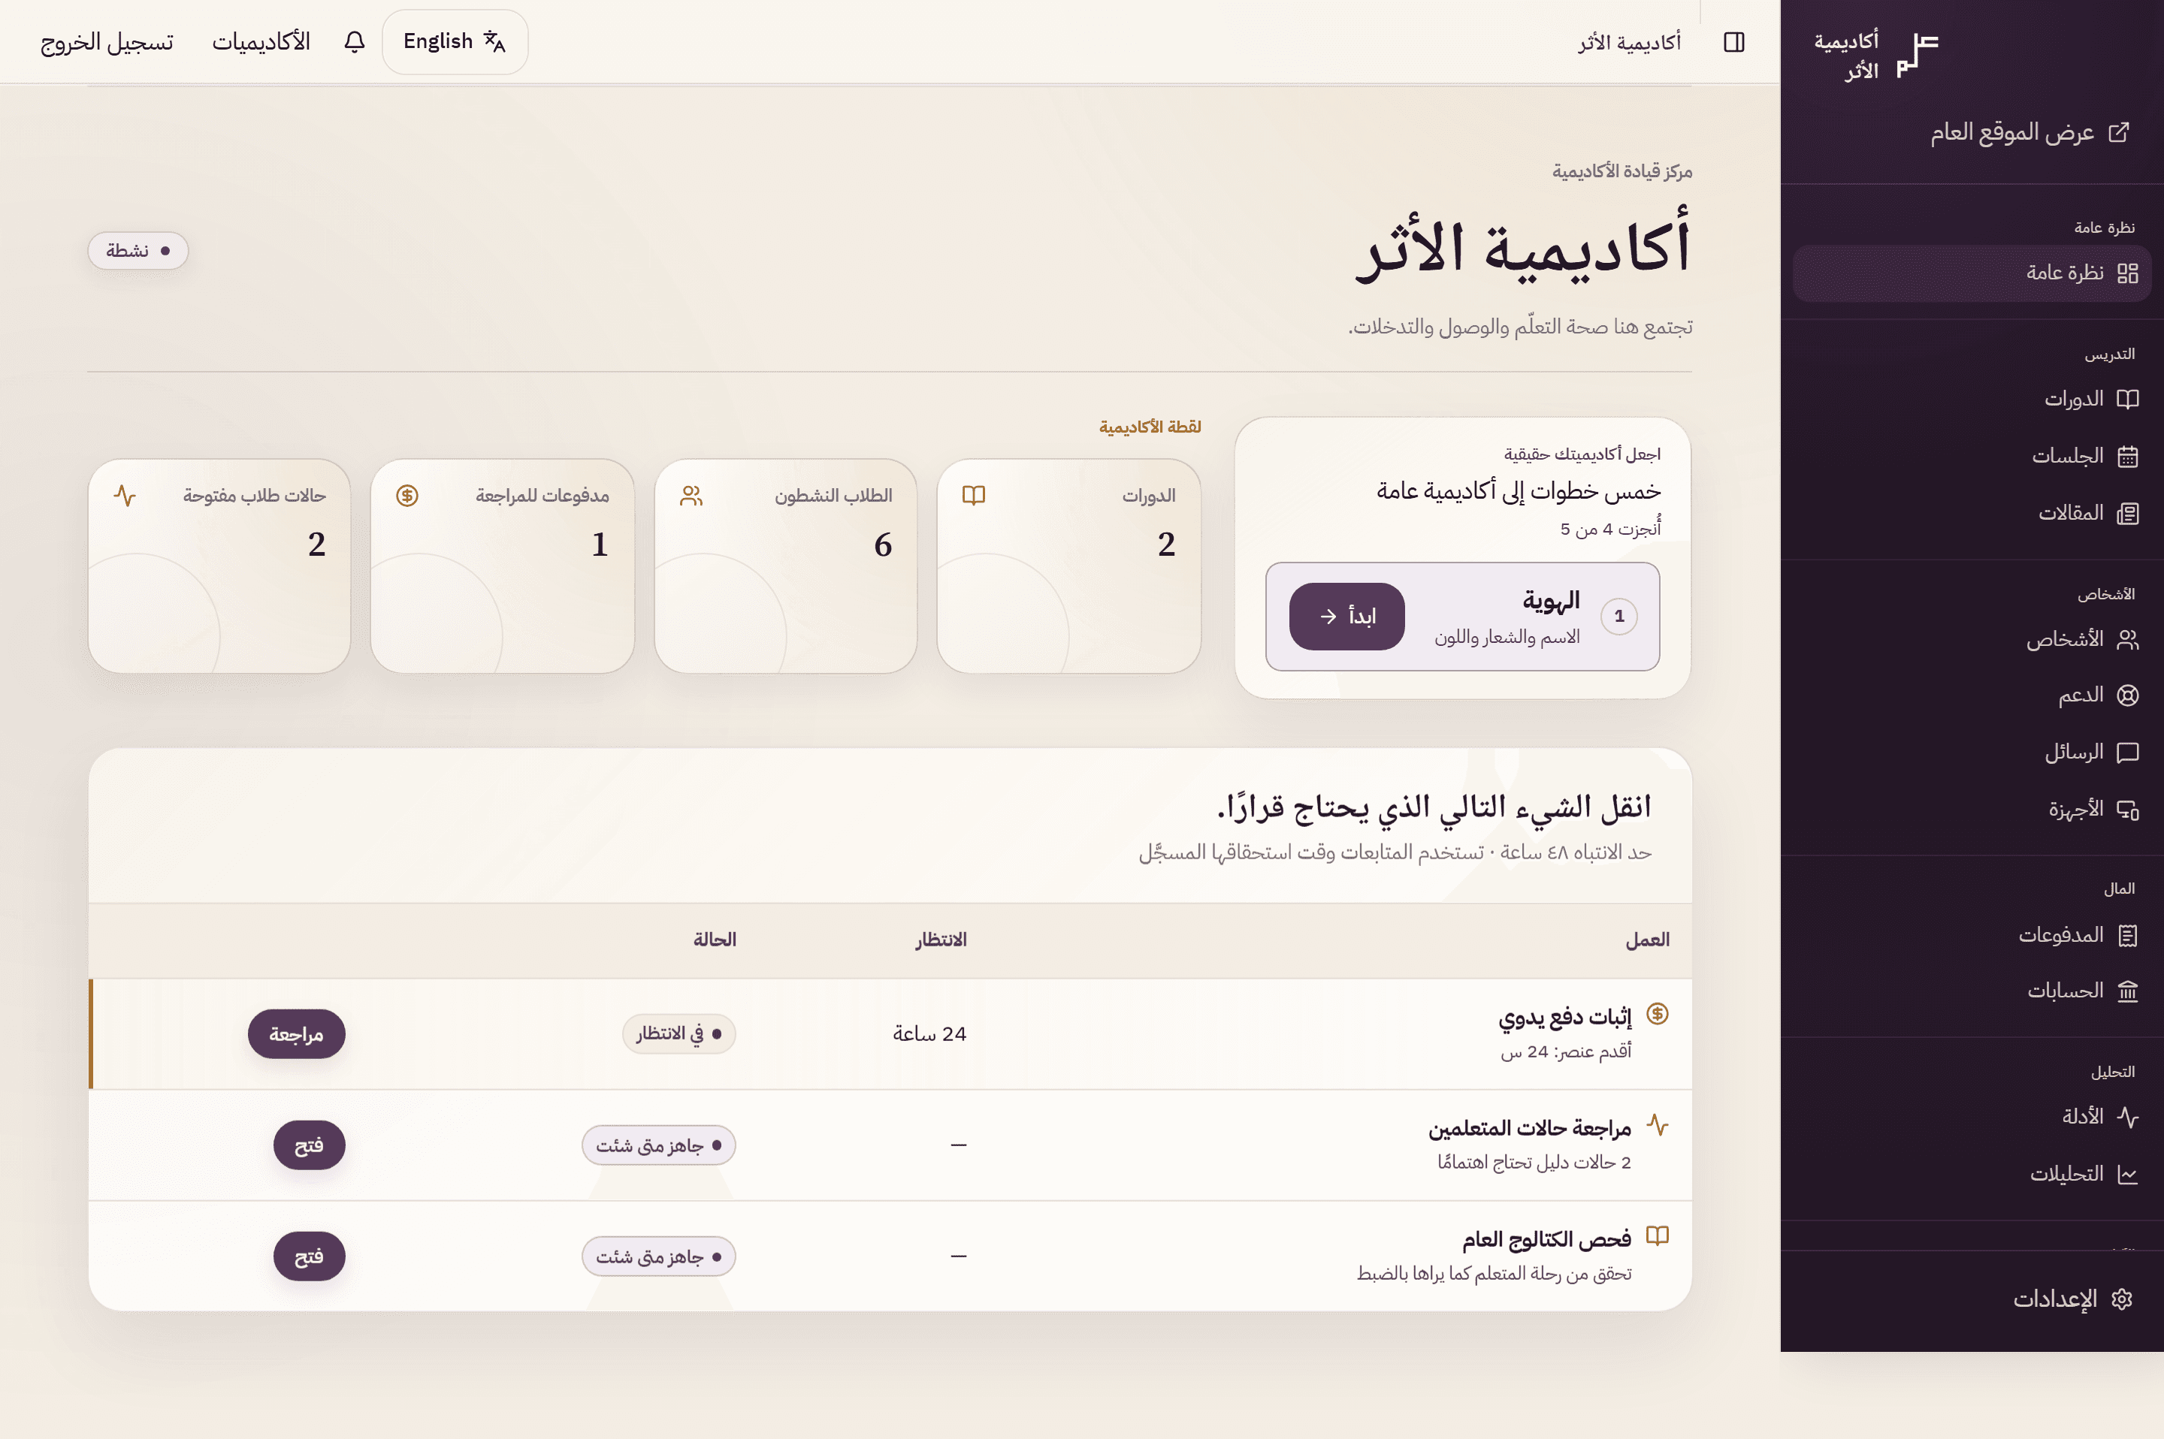Click the الطلاب النشطون value 6
Screen dimensions: 2164x1439
[882, 545]
